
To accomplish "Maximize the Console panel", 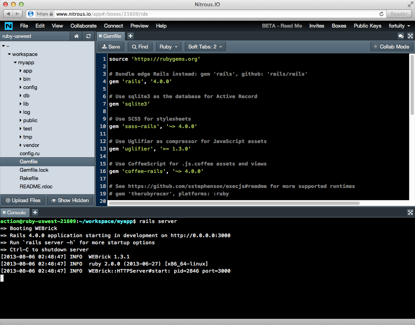I will point(410,212).
